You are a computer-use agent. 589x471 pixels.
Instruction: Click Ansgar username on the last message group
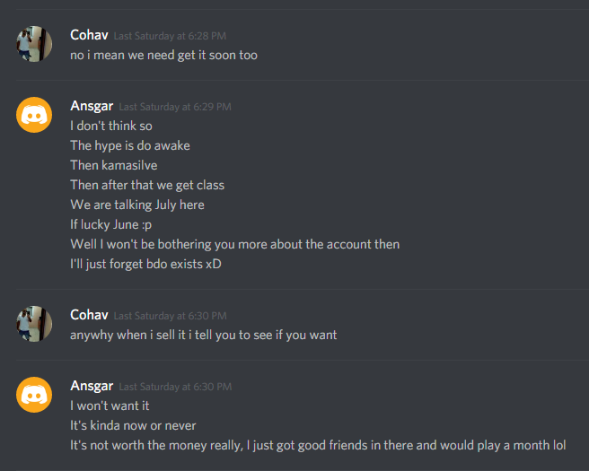point(92,386)
